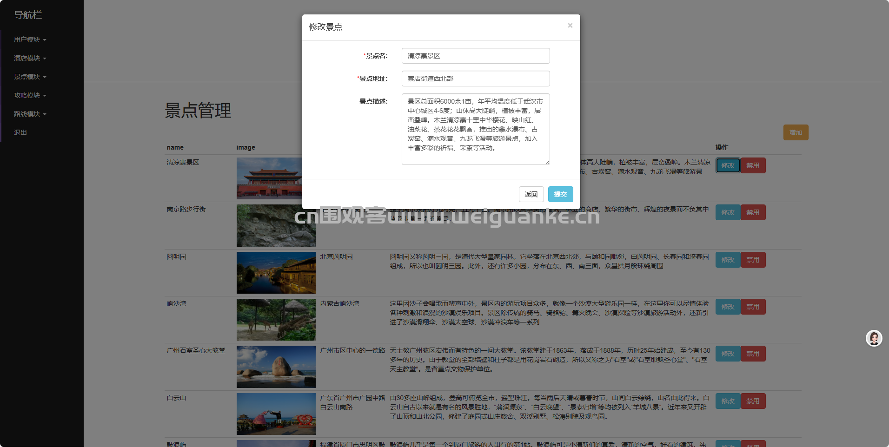Select the 白云山 name cell
This screenshot has width=889, height=447.
(x=177, y=398)
